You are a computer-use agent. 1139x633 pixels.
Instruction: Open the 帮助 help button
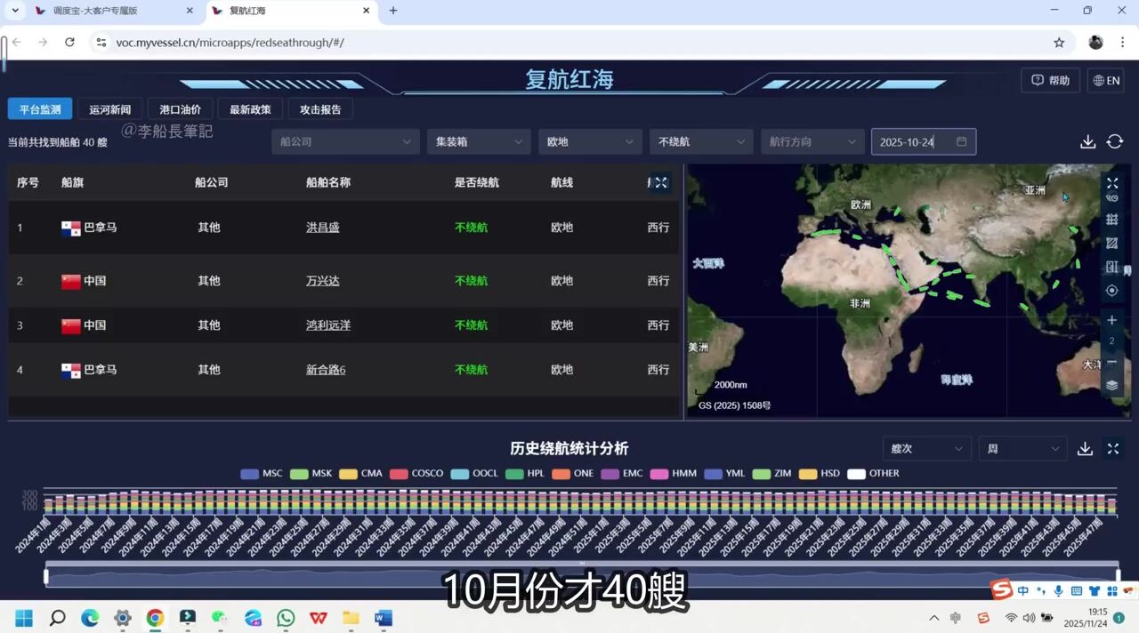coord(1050,81)
